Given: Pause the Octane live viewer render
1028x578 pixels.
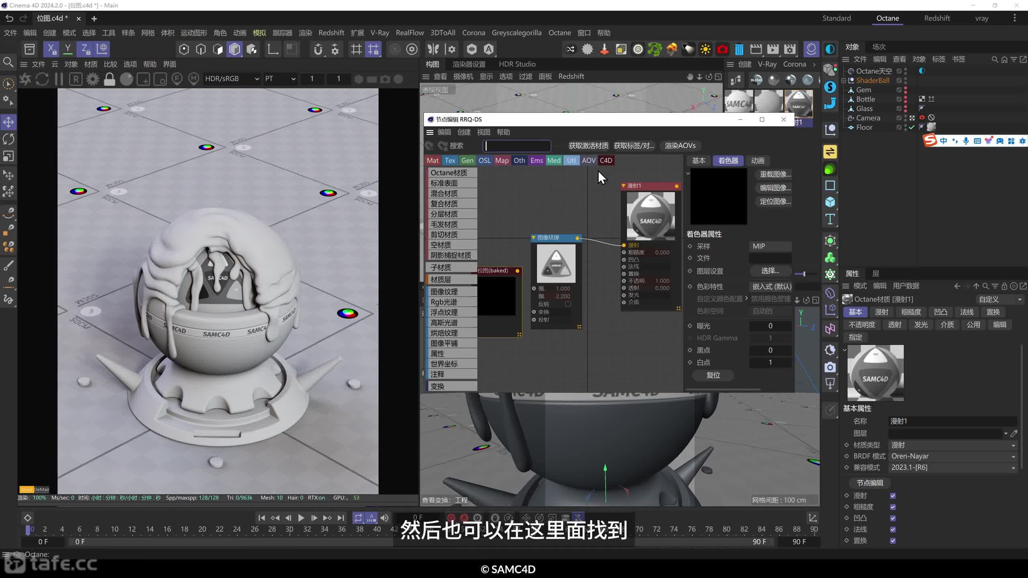Looking at the screenshot, I should tap(59, 79).
